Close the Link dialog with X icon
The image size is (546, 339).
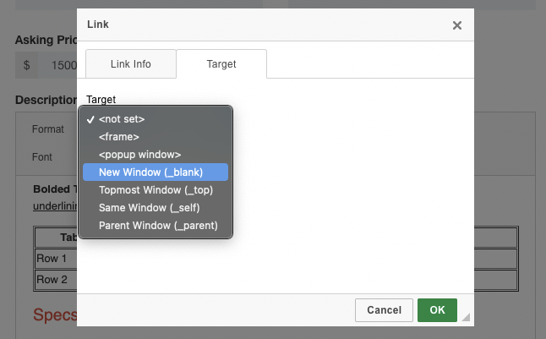tap(457, 25)
